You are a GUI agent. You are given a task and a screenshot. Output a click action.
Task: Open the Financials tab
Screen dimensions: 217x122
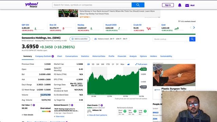(122, 56)
